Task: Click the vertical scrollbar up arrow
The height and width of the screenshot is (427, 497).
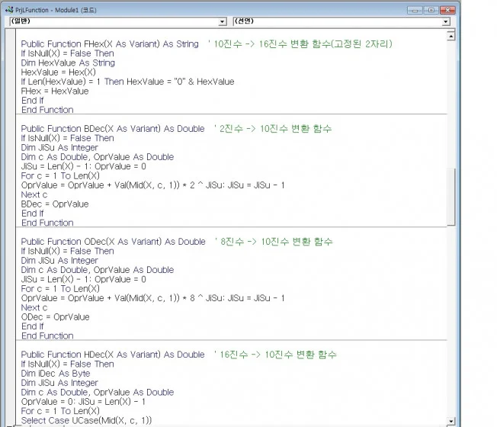Action: [x=451, y=36]
